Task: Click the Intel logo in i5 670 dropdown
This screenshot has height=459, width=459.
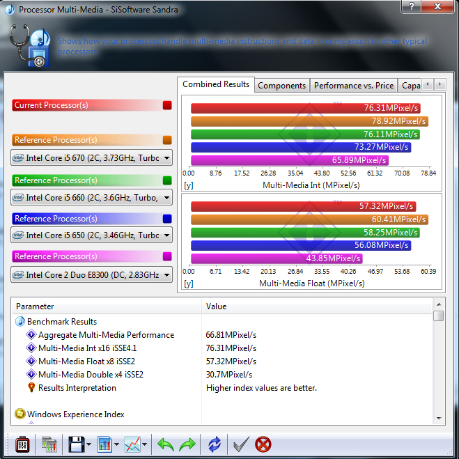Action: click(18, 158)
